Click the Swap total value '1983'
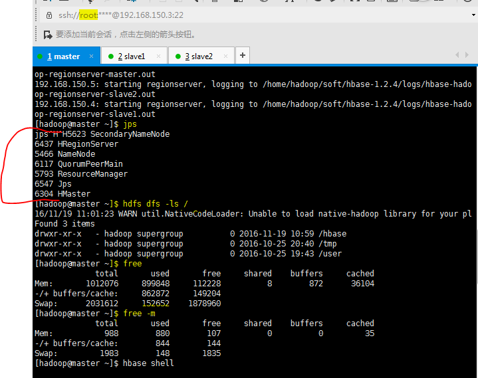Viewport: 478px width, 378px height. 109,353
